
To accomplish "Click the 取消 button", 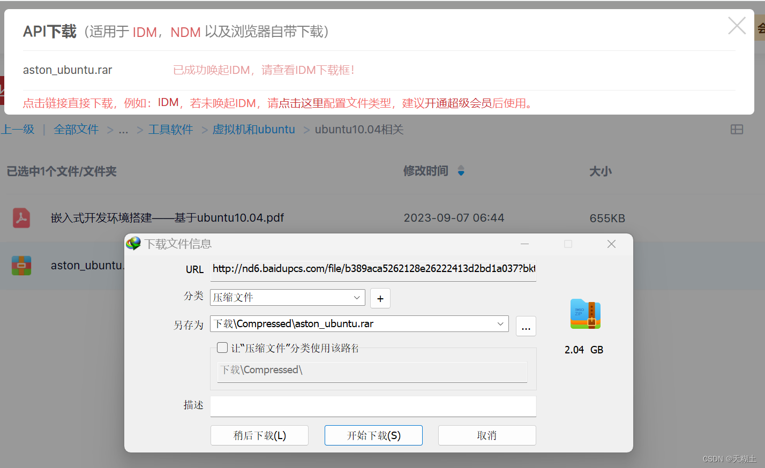I will click(487, 435).
